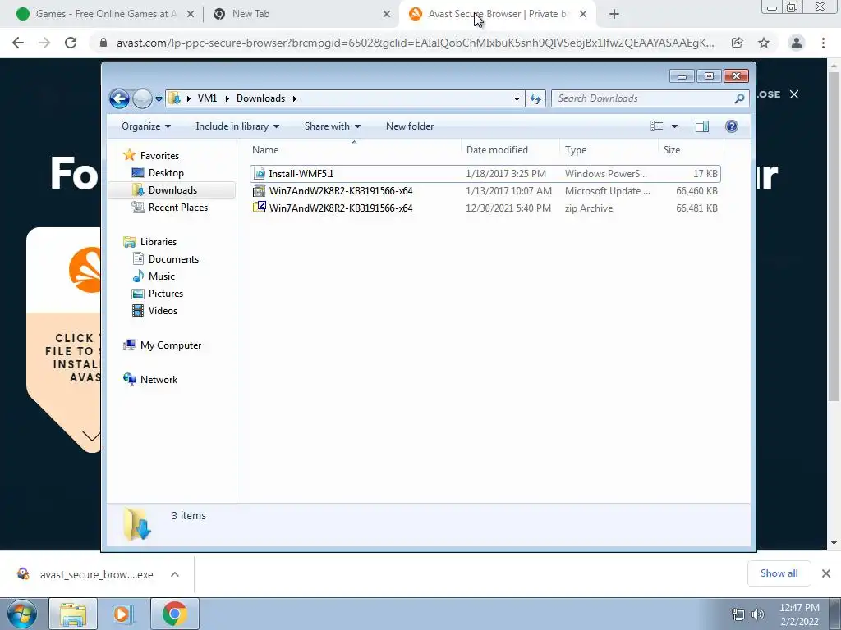
Task: Click Show all downloads
Action: (779, 573)
